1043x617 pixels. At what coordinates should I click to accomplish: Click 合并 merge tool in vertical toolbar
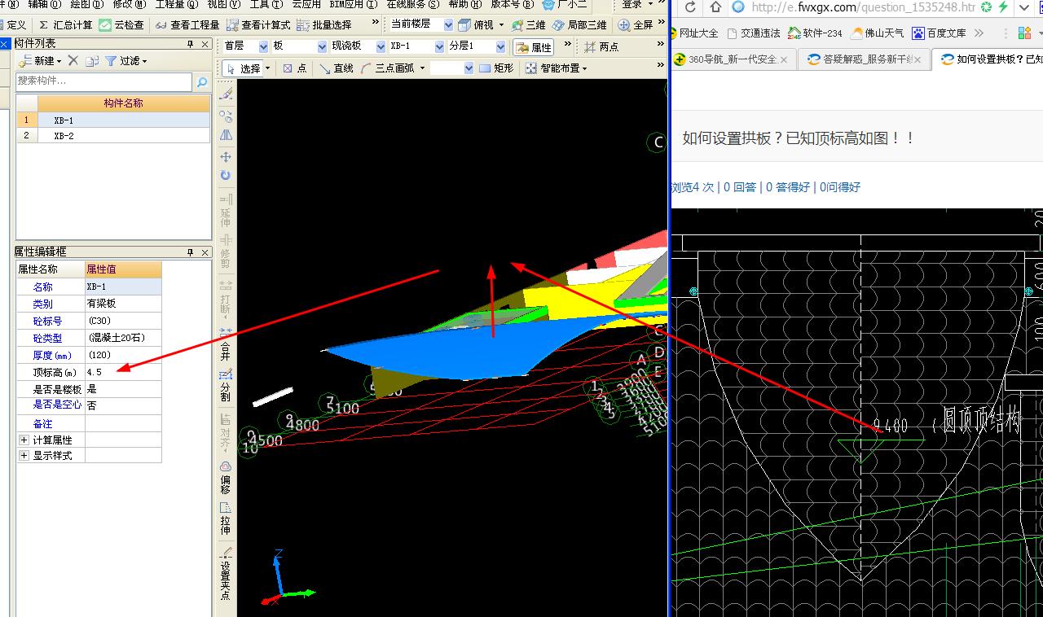[226, 345]
